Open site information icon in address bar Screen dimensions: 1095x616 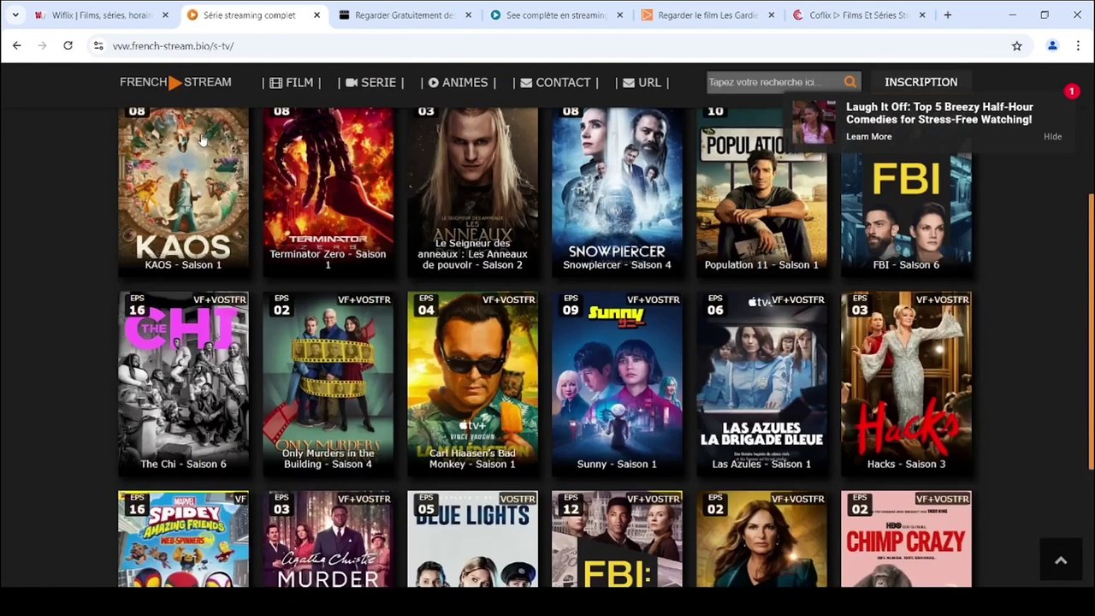pos(98,45)
